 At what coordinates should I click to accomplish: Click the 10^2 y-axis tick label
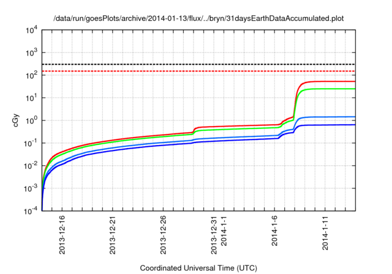(x=31, y=76)
